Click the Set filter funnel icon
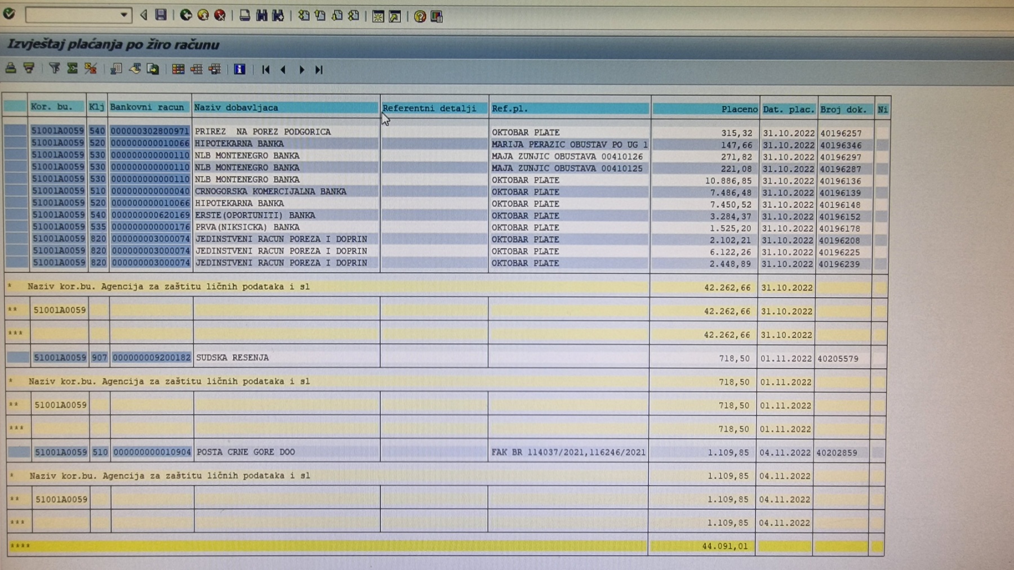The height and width of the screenshot is (570, 1014). pyautogui.click(x=55, y=69)
